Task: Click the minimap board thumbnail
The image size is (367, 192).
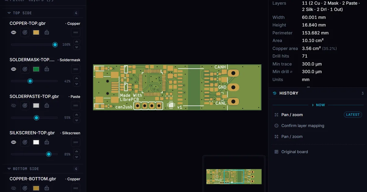Action: click(x=234, y=176)
